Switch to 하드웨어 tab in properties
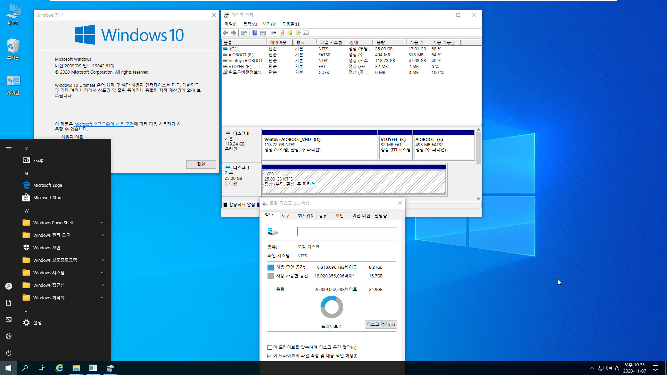Image resolution: width=667 pixels, height=375 pixels. [x=306, y=216]
